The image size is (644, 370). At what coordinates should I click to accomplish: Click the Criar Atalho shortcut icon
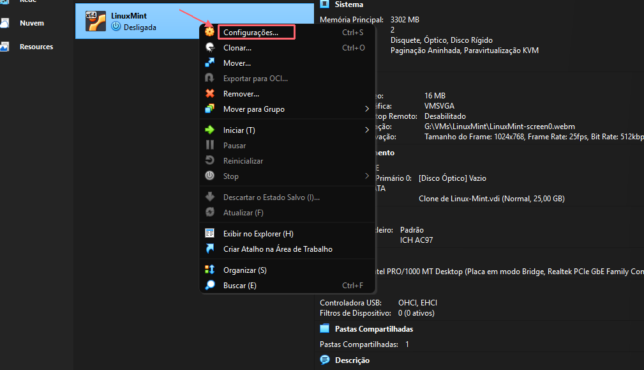coord(210,249)
